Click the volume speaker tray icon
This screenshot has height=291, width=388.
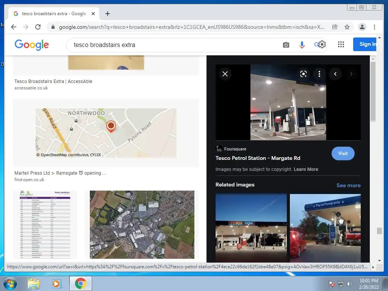click(x=350, y=284)
